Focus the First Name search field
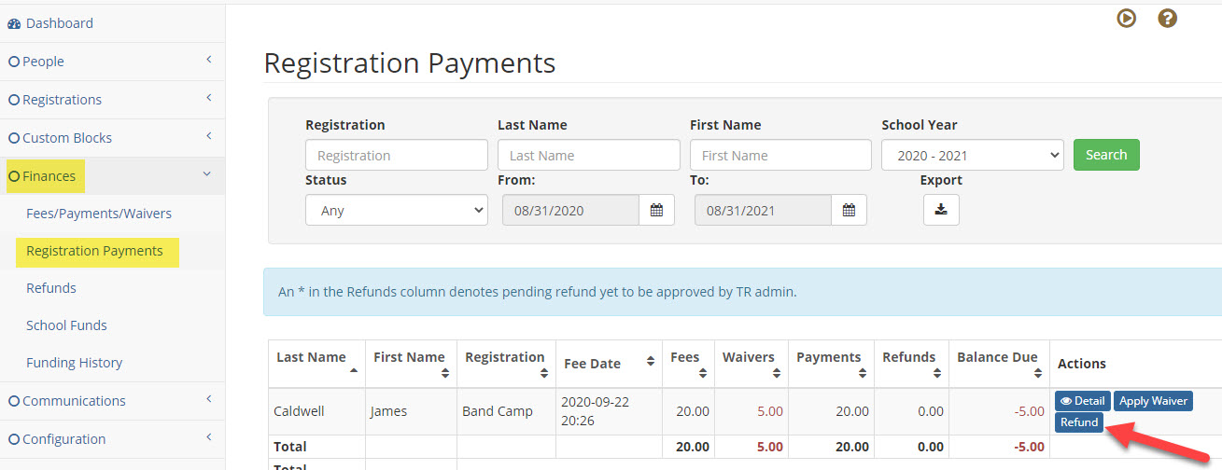The image size is (1222, 470). [780, 155]
